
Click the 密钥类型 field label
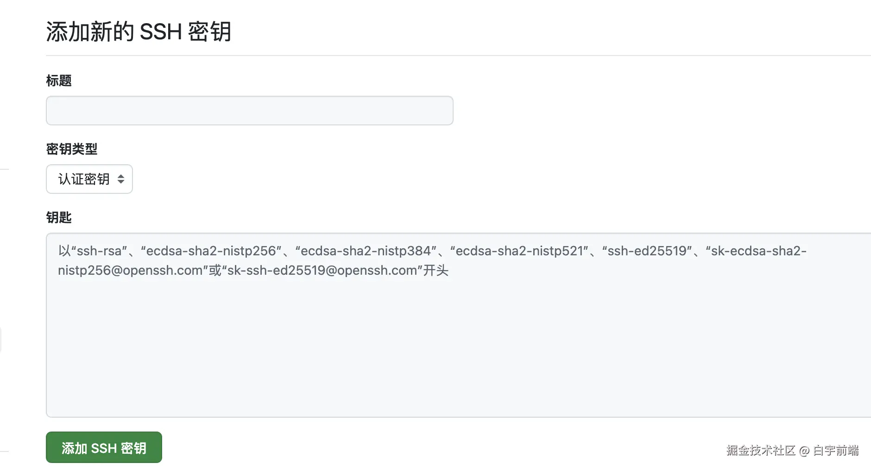click(x=72, y=149)
